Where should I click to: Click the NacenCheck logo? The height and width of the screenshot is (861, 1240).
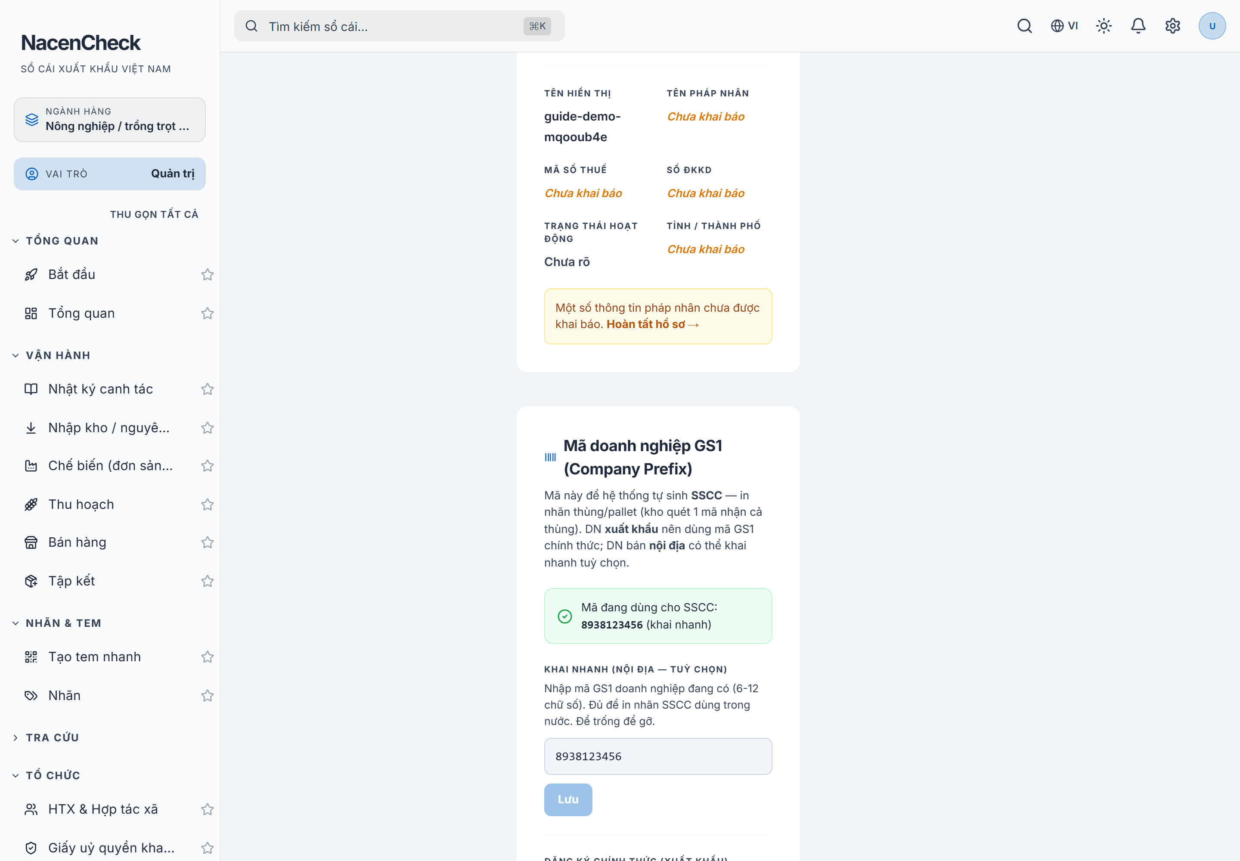(x=81, y=43)
